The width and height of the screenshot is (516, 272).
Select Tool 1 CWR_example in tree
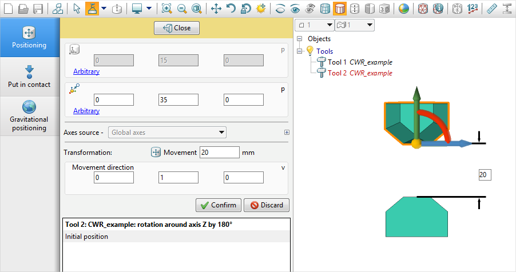(360, 62)
